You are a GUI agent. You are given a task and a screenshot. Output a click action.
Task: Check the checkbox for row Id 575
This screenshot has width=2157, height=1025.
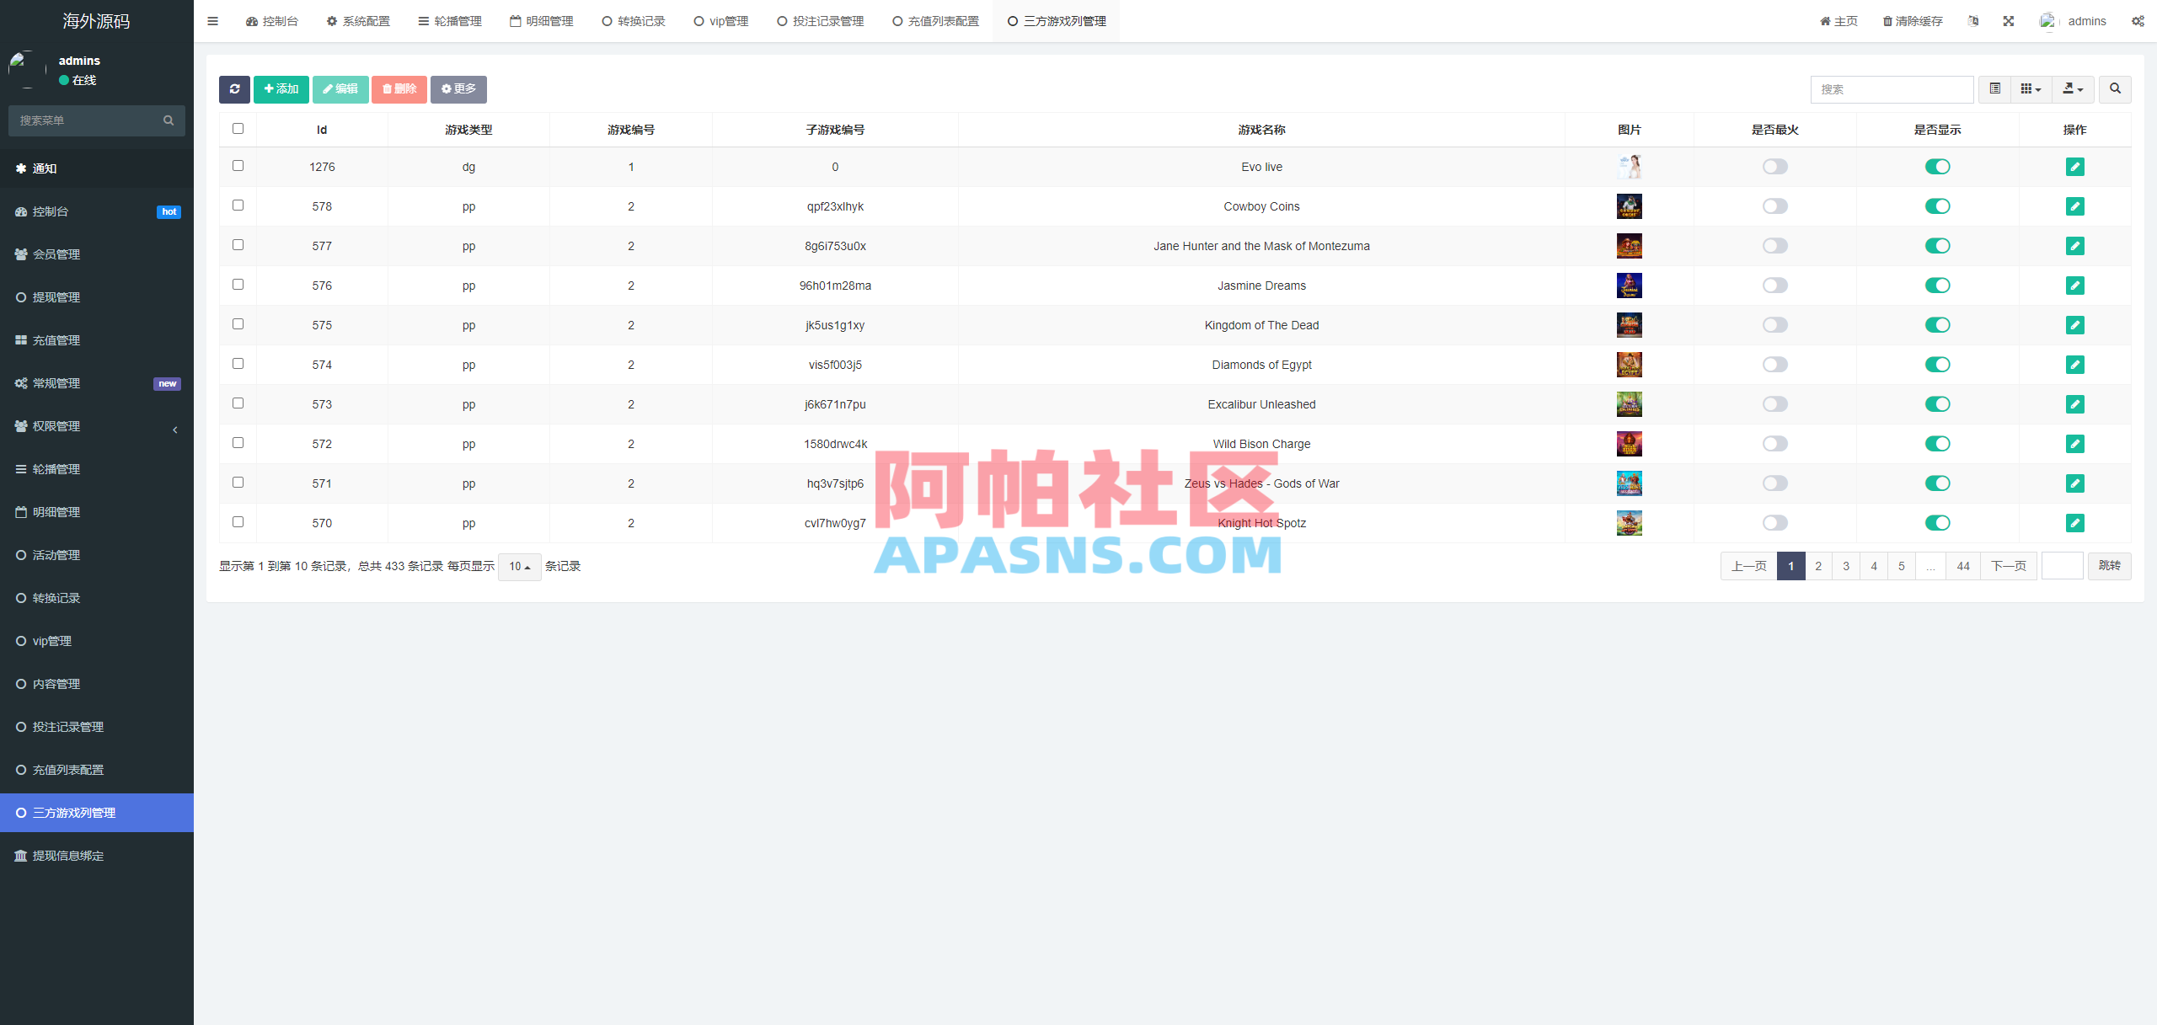[238, 324]
